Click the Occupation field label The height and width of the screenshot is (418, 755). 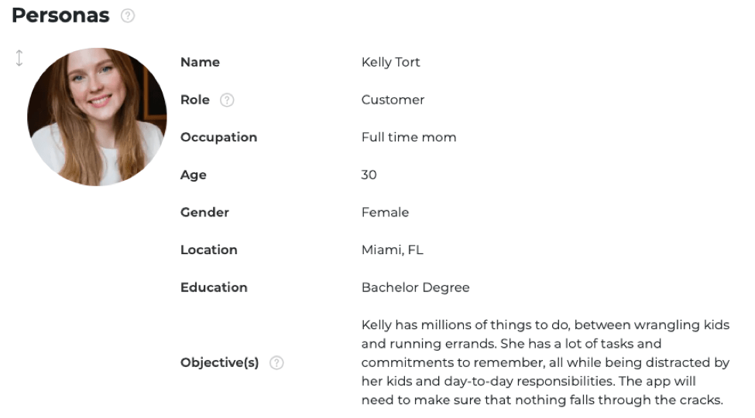218,138
